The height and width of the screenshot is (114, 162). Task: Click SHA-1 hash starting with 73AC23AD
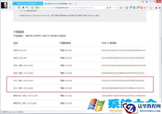click(123, 58)
